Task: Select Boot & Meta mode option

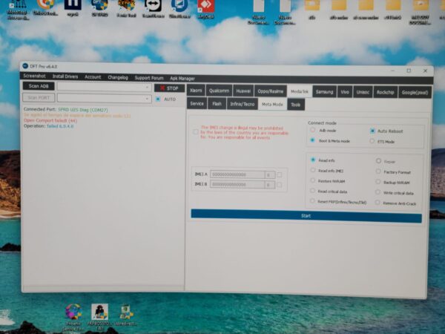Action: click(x=313, y=140)
